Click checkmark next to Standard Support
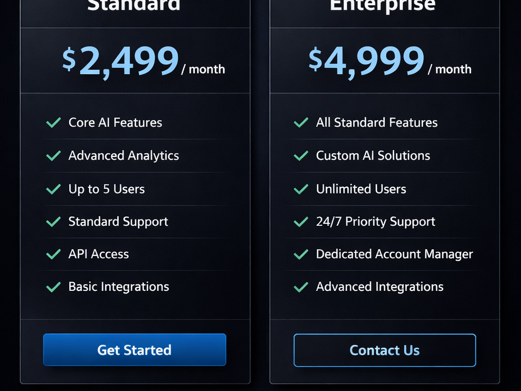The image size is (521, 391). tap(54, 222)
